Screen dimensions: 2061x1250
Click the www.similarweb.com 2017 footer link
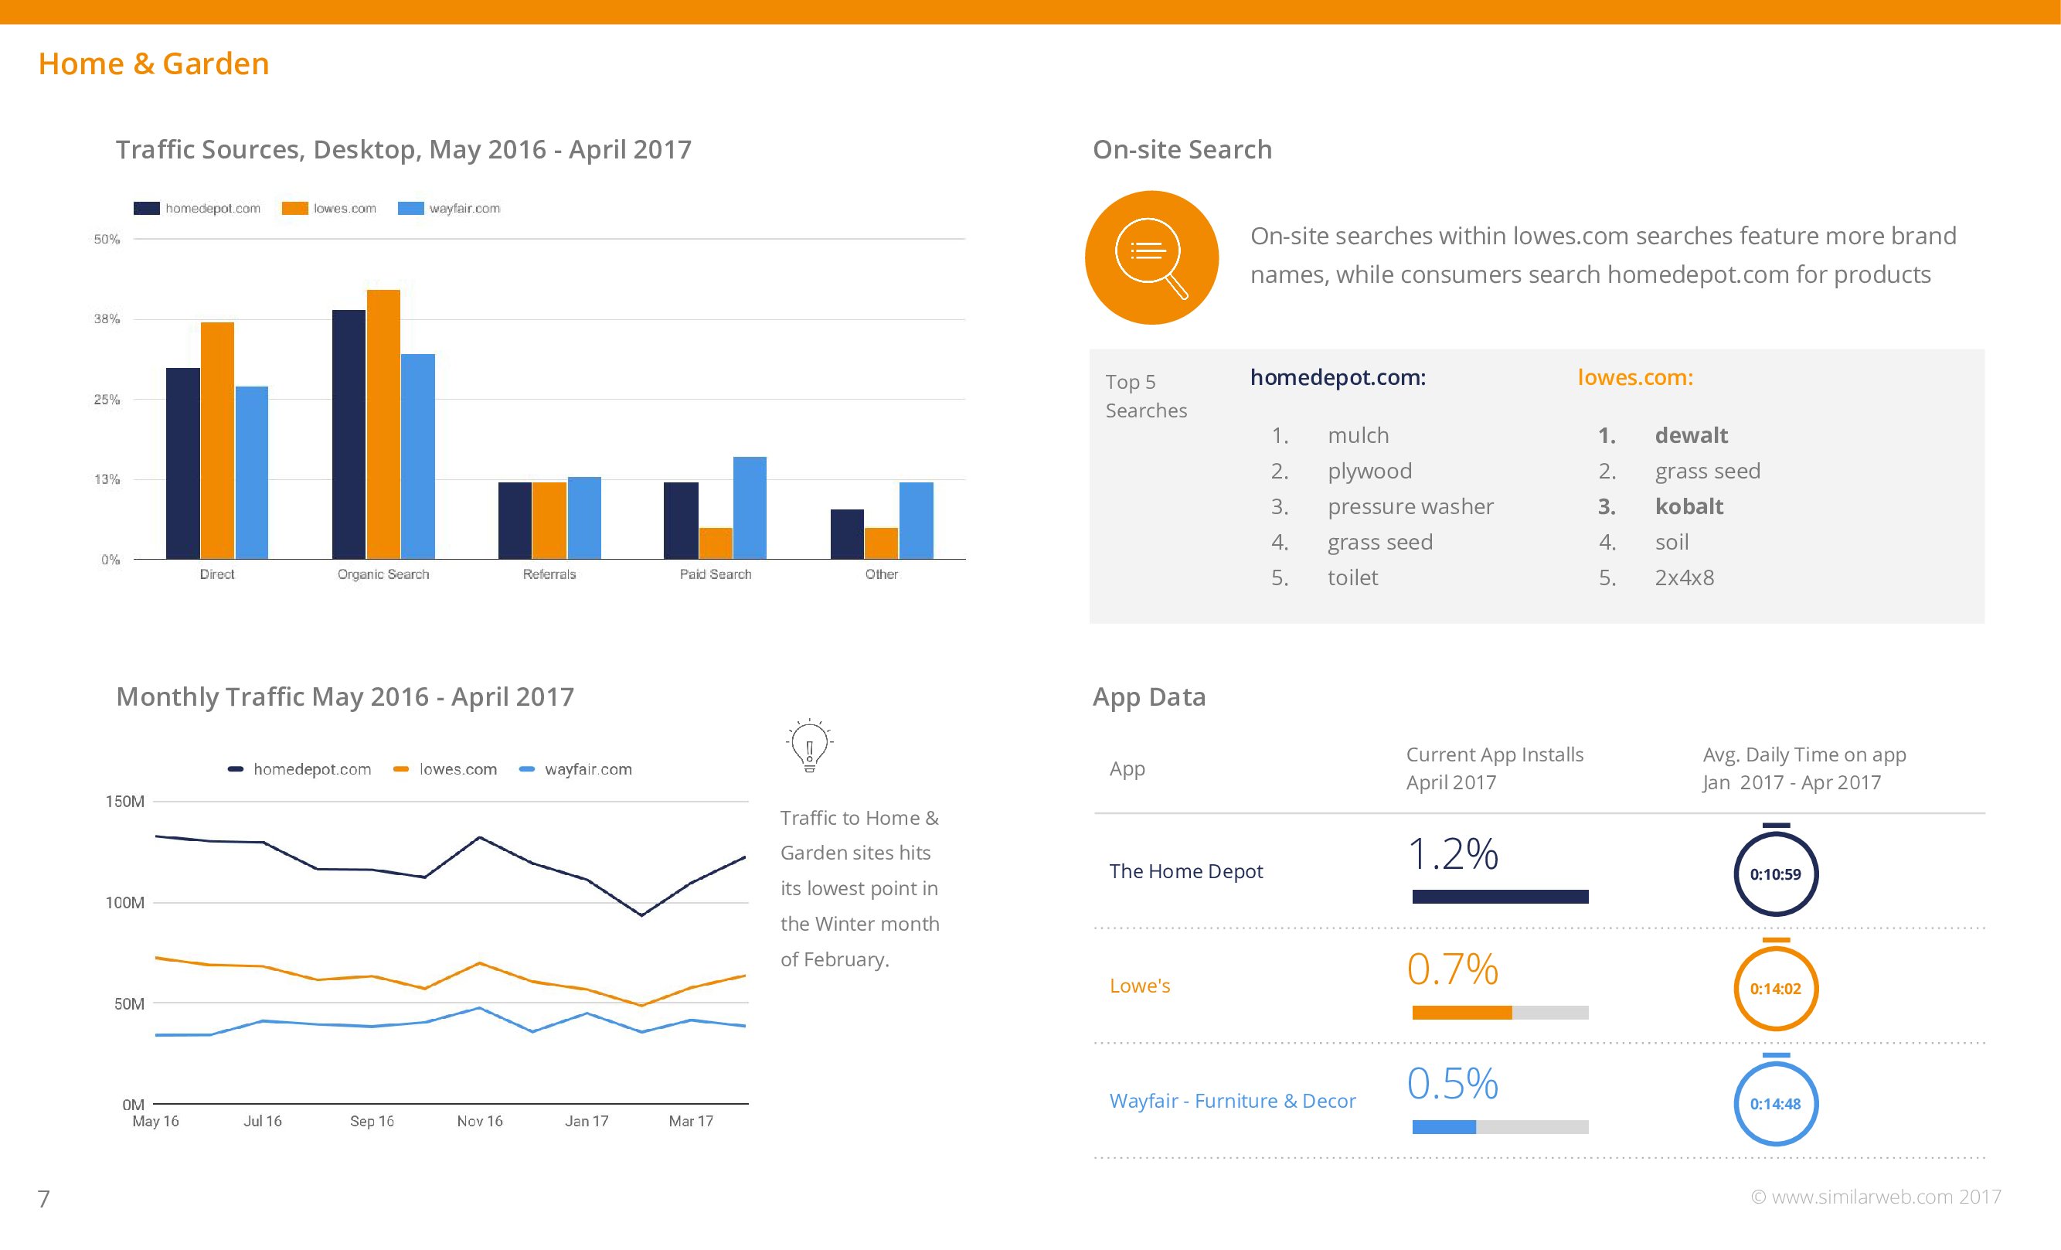click(1876, 1197)
